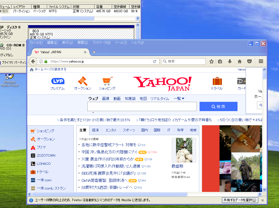Switch to the 経済 news tab
Image resolution: width=279 pixels, height=208 pixels.
pos(96,130)
